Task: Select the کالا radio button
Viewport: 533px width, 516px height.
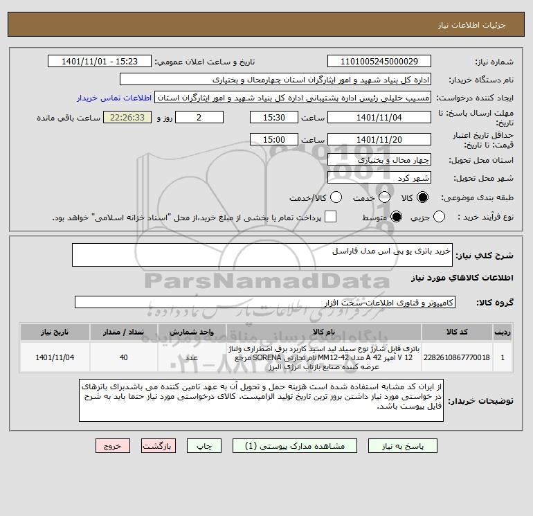Action: click(x=422, y=197)
